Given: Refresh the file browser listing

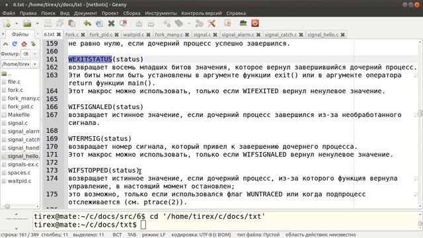Looking at the screenshot, I should (15, 44).
